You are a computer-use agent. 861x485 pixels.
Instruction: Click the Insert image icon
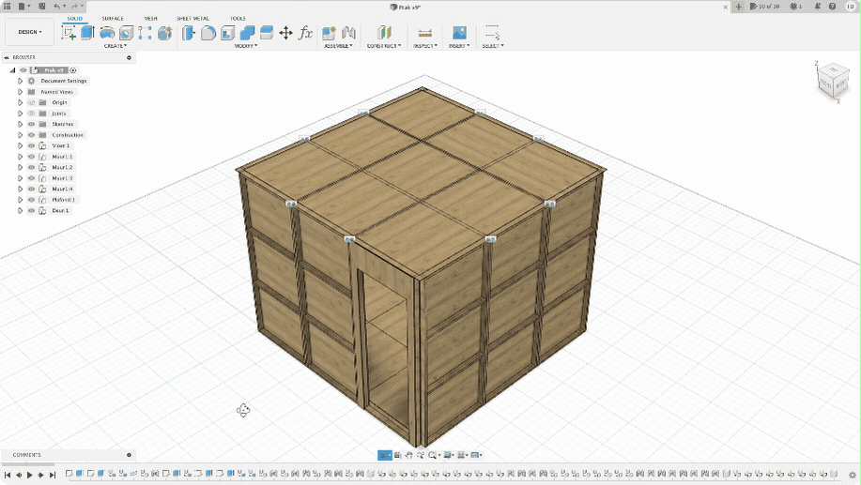(x=459, y=33)
